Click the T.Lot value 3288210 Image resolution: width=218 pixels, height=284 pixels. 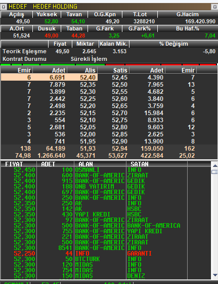click(144, 21)
